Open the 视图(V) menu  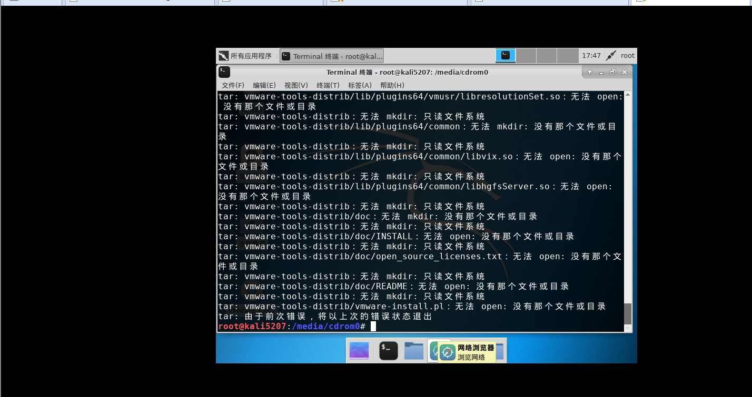click(296, 85)
